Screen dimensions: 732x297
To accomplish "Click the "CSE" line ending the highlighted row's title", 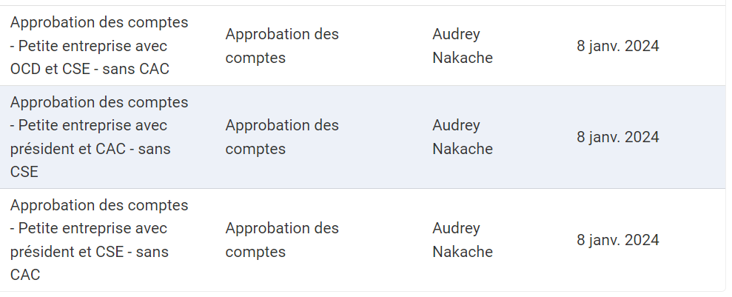I will point(24,173).
